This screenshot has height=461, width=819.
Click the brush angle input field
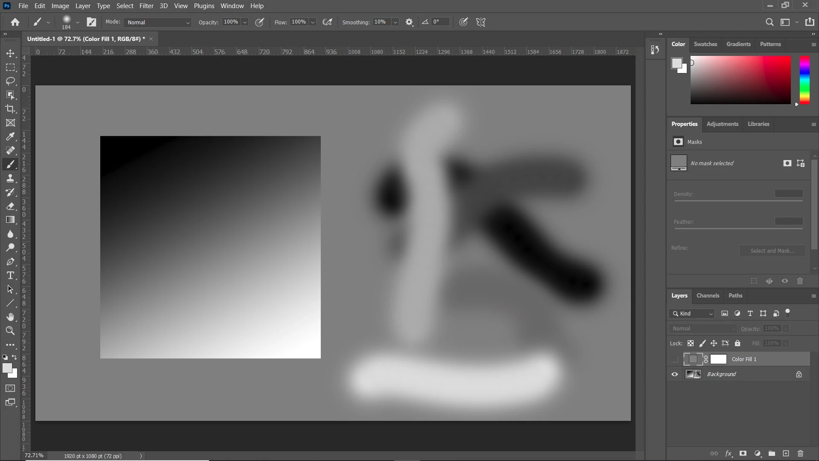(x=440, y=22)
